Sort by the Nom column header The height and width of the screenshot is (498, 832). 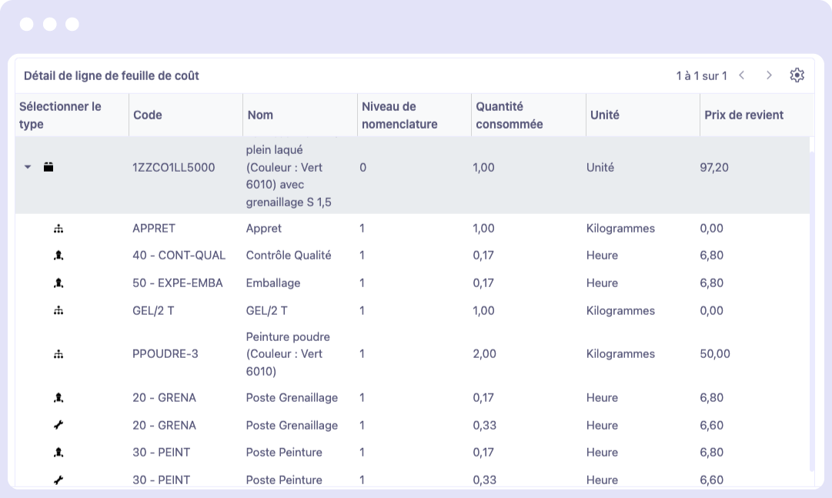point(260,115)
